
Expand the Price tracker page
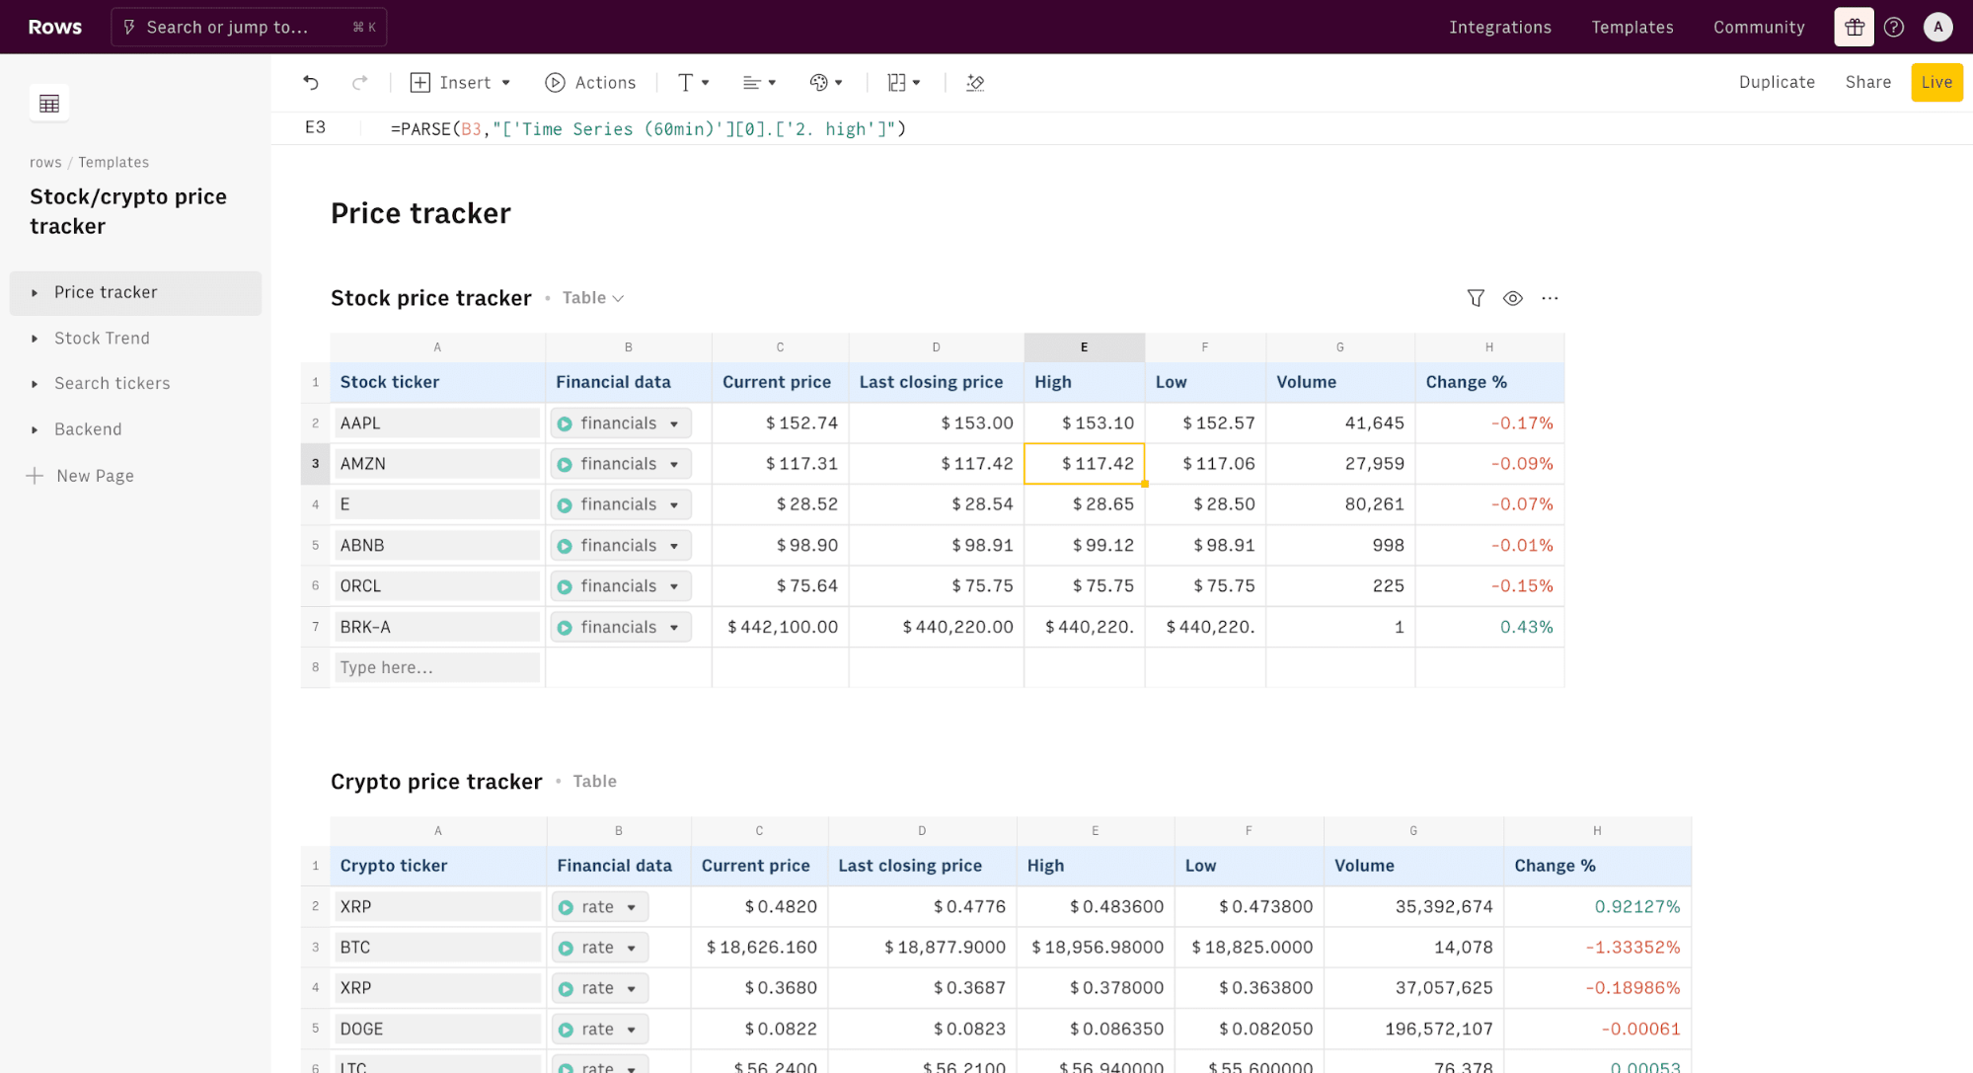(35, 293)
